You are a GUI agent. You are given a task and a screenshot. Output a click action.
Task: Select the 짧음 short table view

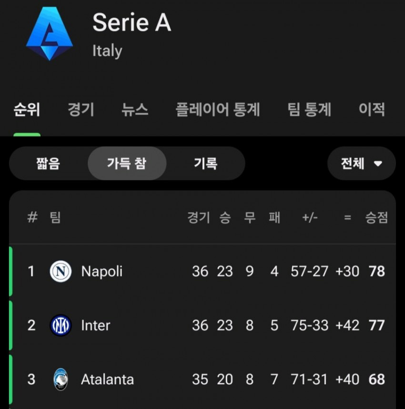pos(48,164)
